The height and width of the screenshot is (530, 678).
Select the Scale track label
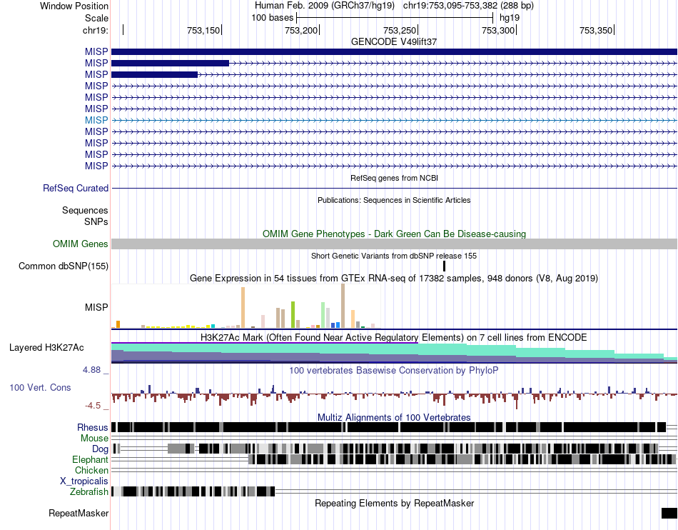click(x=96, y=18)
